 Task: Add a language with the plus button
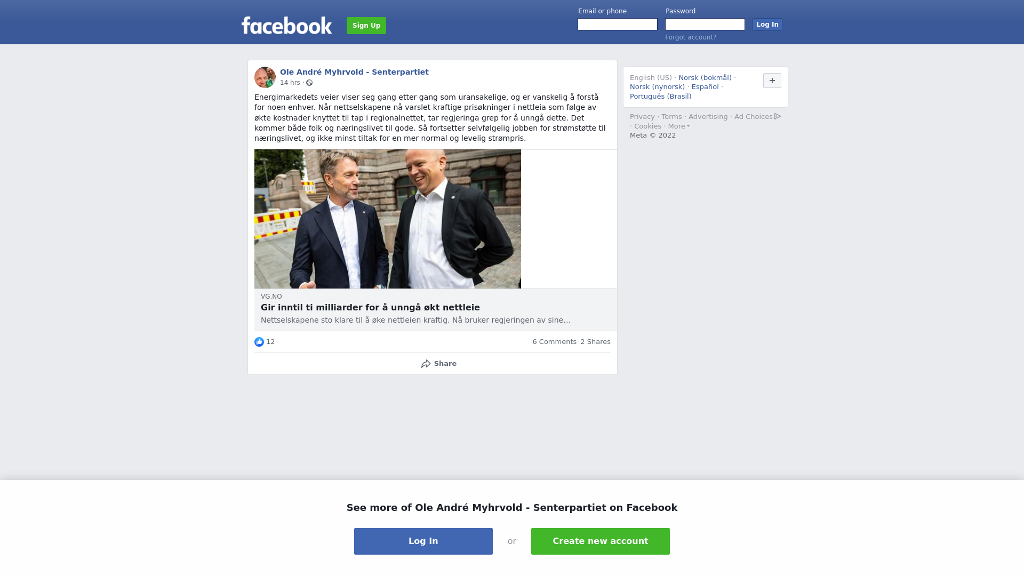click(x=772, y=81)
